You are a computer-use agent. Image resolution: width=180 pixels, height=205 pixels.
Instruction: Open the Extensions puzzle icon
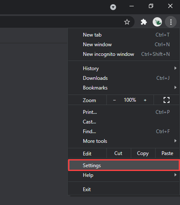[144, 22]
